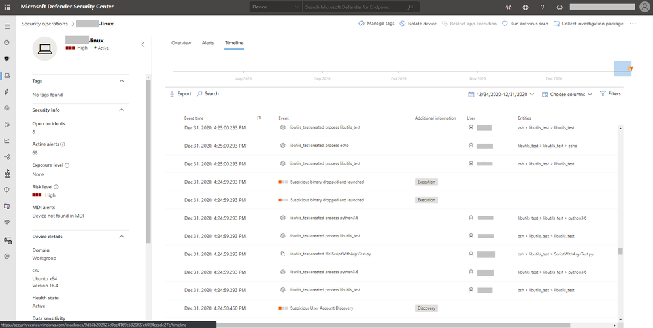The height and width of the screenshot is (328, 653).
Task: Click the Exposure level info icon
Action: [67, 165]
